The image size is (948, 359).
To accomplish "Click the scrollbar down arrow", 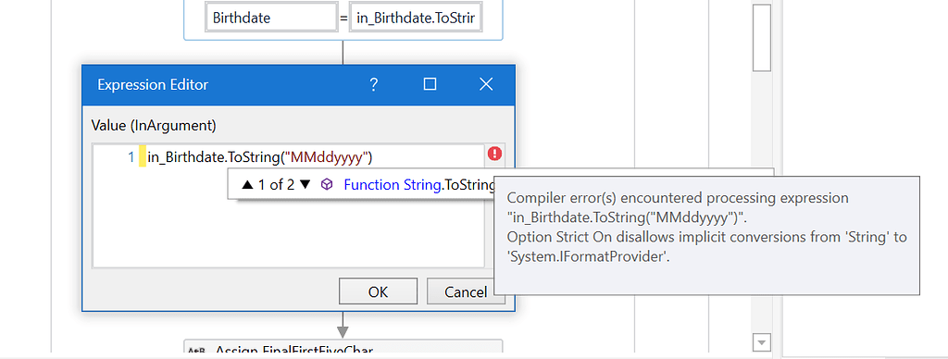I will [761, 342].
